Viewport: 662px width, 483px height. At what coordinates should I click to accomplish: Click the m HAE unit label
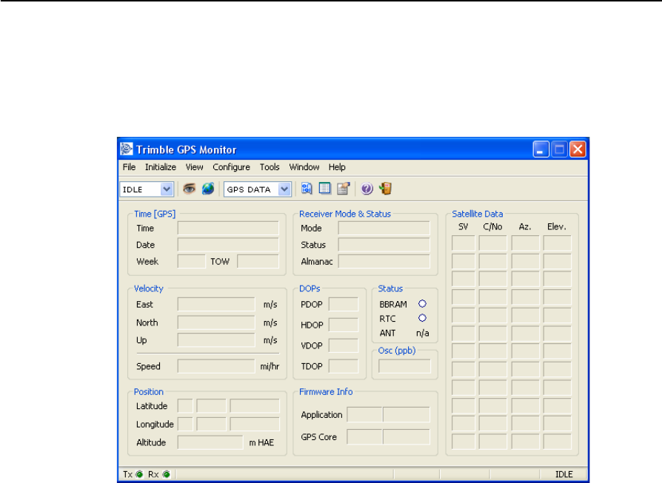261,442
